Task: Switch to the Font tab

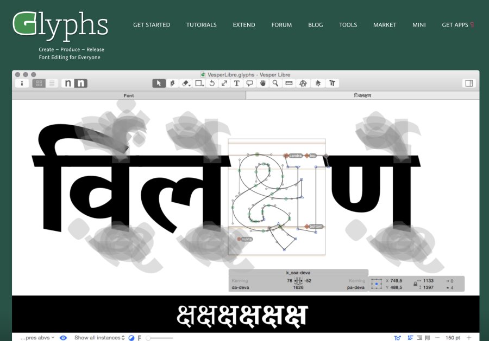Action: (129, 95)
